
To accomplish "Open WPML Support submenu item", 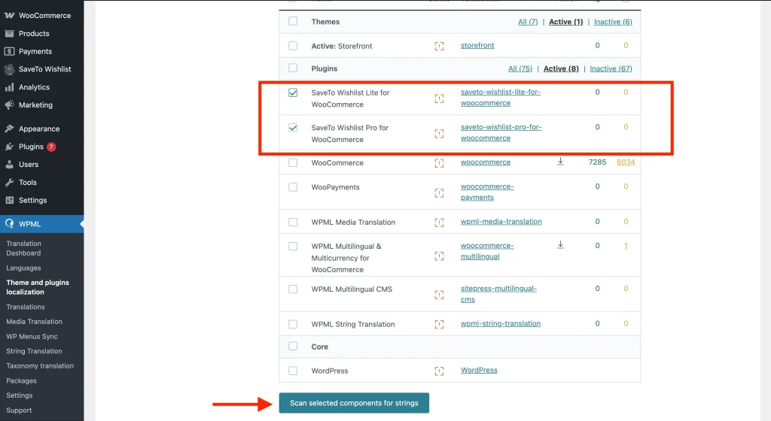I will pos(19,410).
